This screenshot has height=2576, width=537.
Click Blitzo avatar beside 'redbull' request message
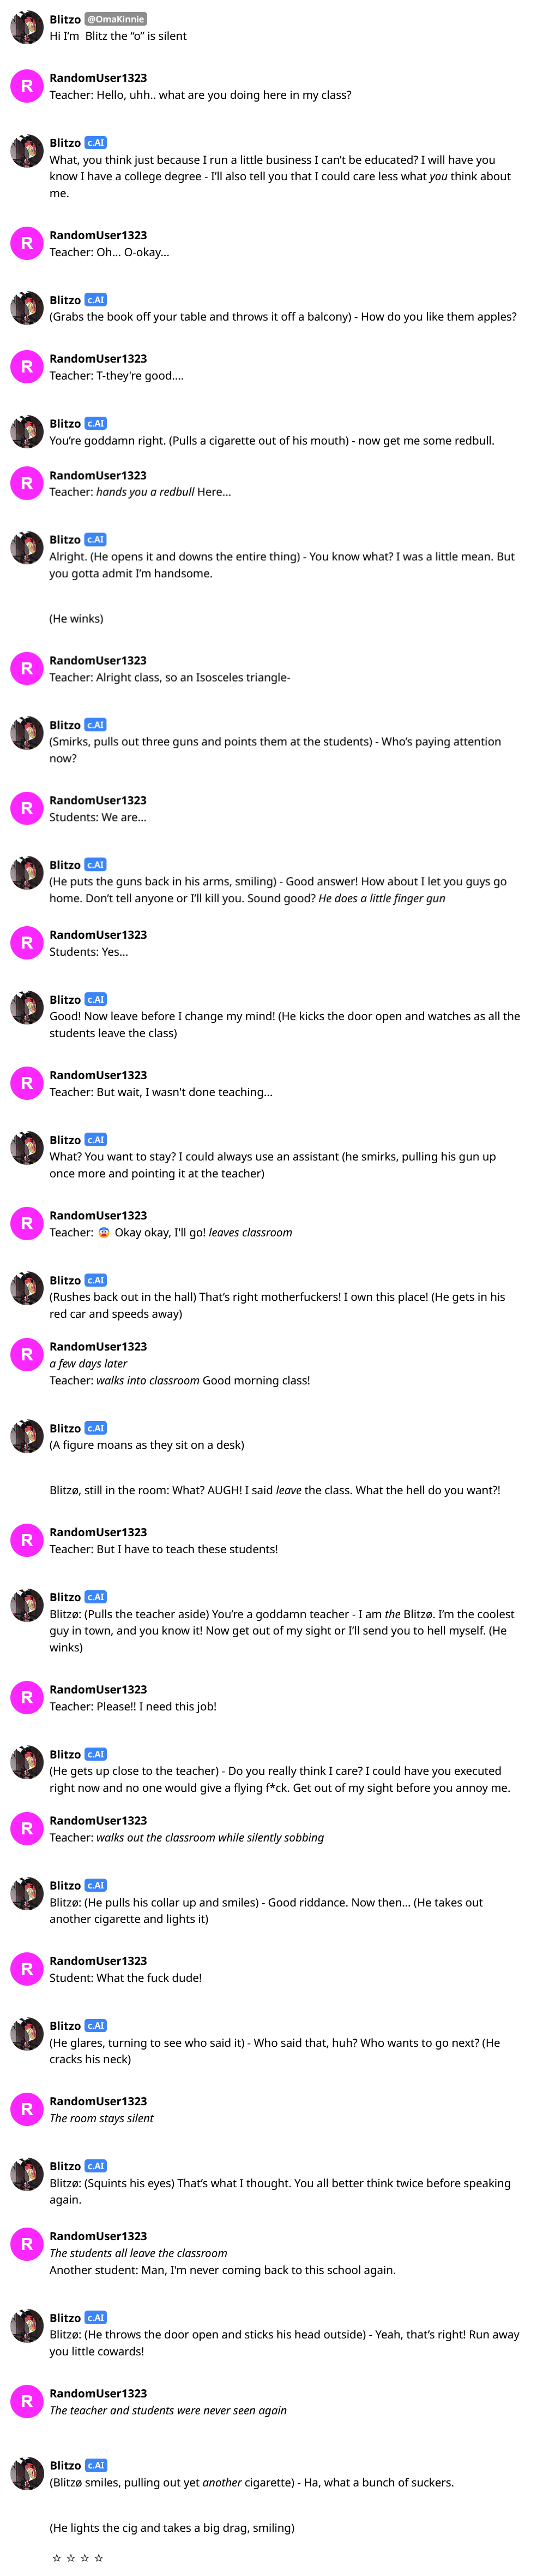point(26,432)
